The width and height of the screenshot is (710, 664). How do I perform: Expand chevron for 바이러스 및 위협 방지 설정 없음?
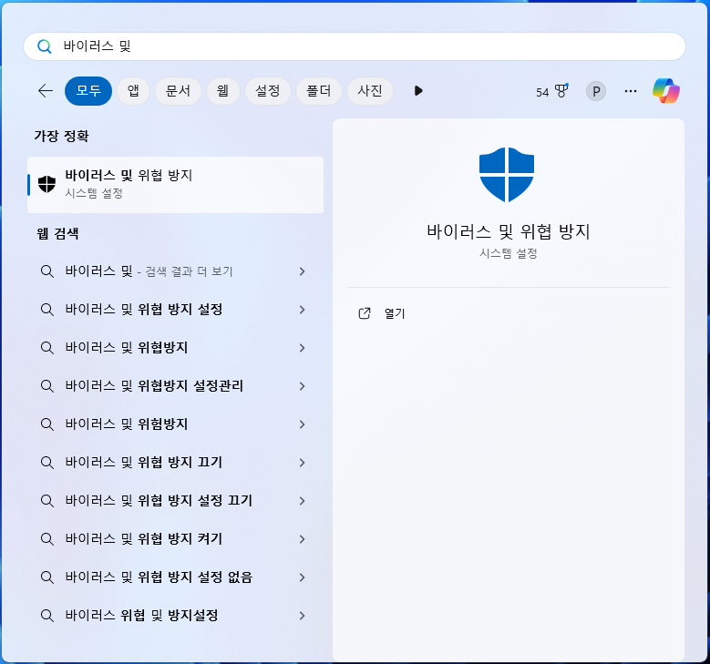[302, 577]
